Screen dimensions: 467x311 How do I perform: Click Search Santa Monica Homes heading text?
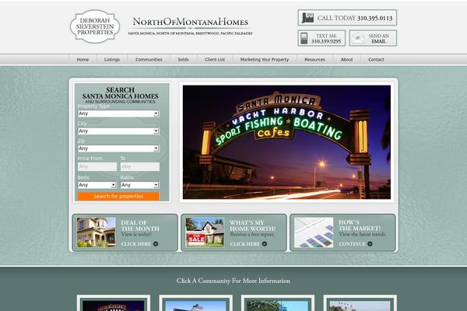[x=120, y=93]
